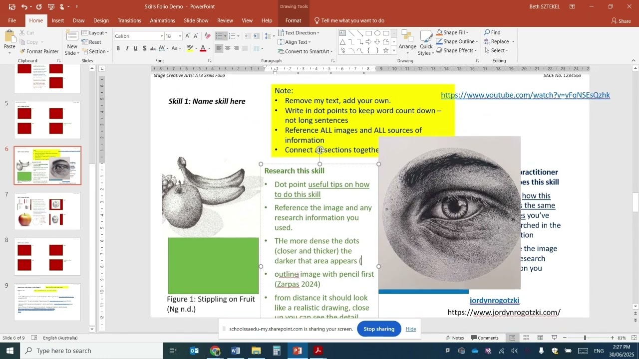The height and width of the screenshot is (359, 639).
Task: Click the Format Painter tool
Action: (x=39, y=51)
